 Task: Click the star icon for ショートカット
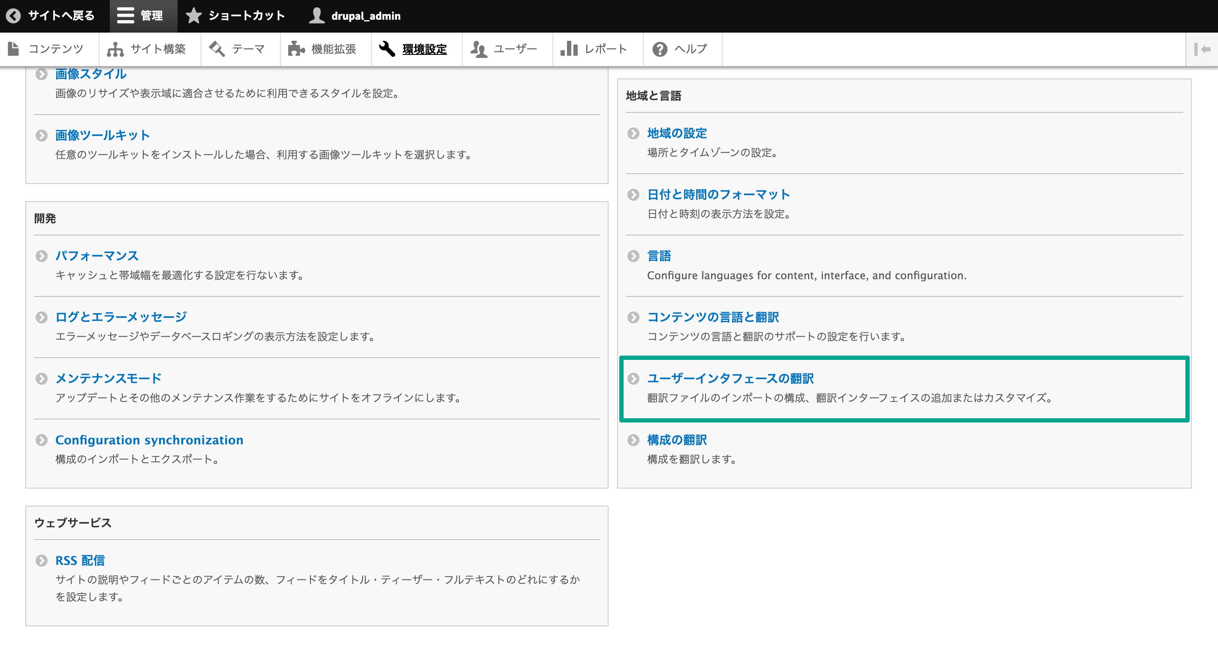[193, 15]
